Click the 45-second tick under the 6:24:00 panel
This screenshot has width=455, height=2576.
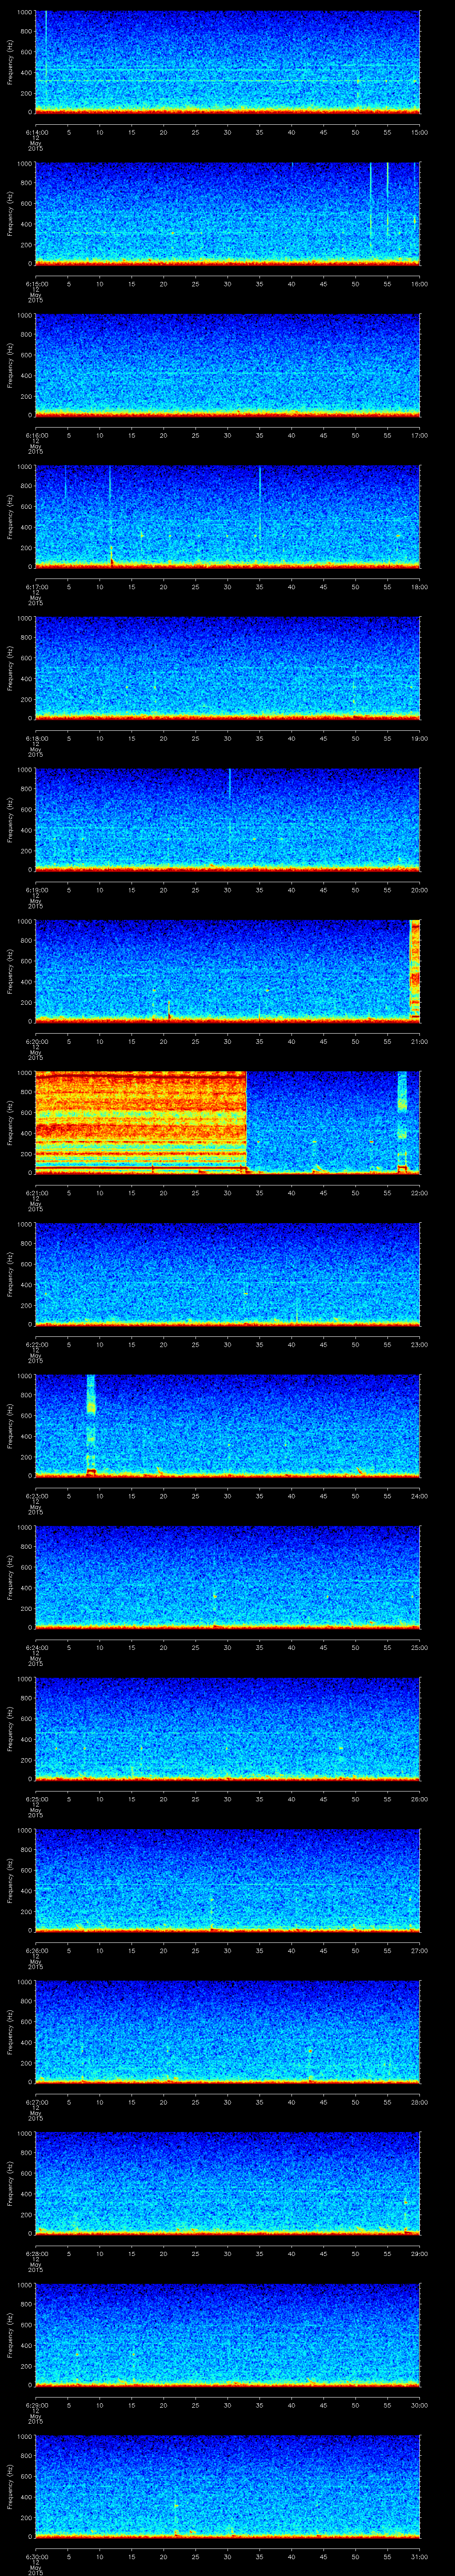pyautogui.click(x=324, y=1647)
